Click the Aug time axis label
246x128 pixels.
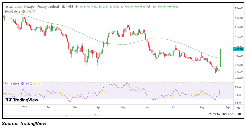(x=202, y=107)
